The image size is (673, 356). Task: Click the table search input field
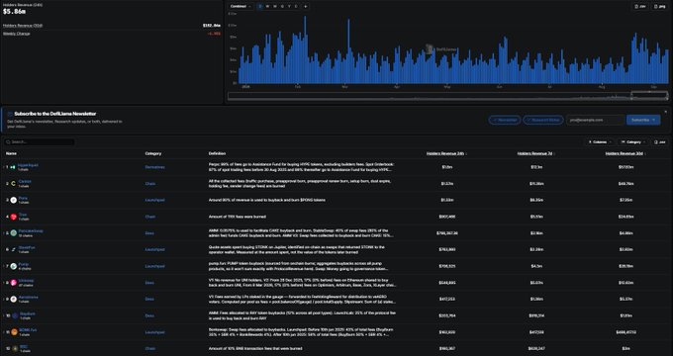[x=39, y=142]
